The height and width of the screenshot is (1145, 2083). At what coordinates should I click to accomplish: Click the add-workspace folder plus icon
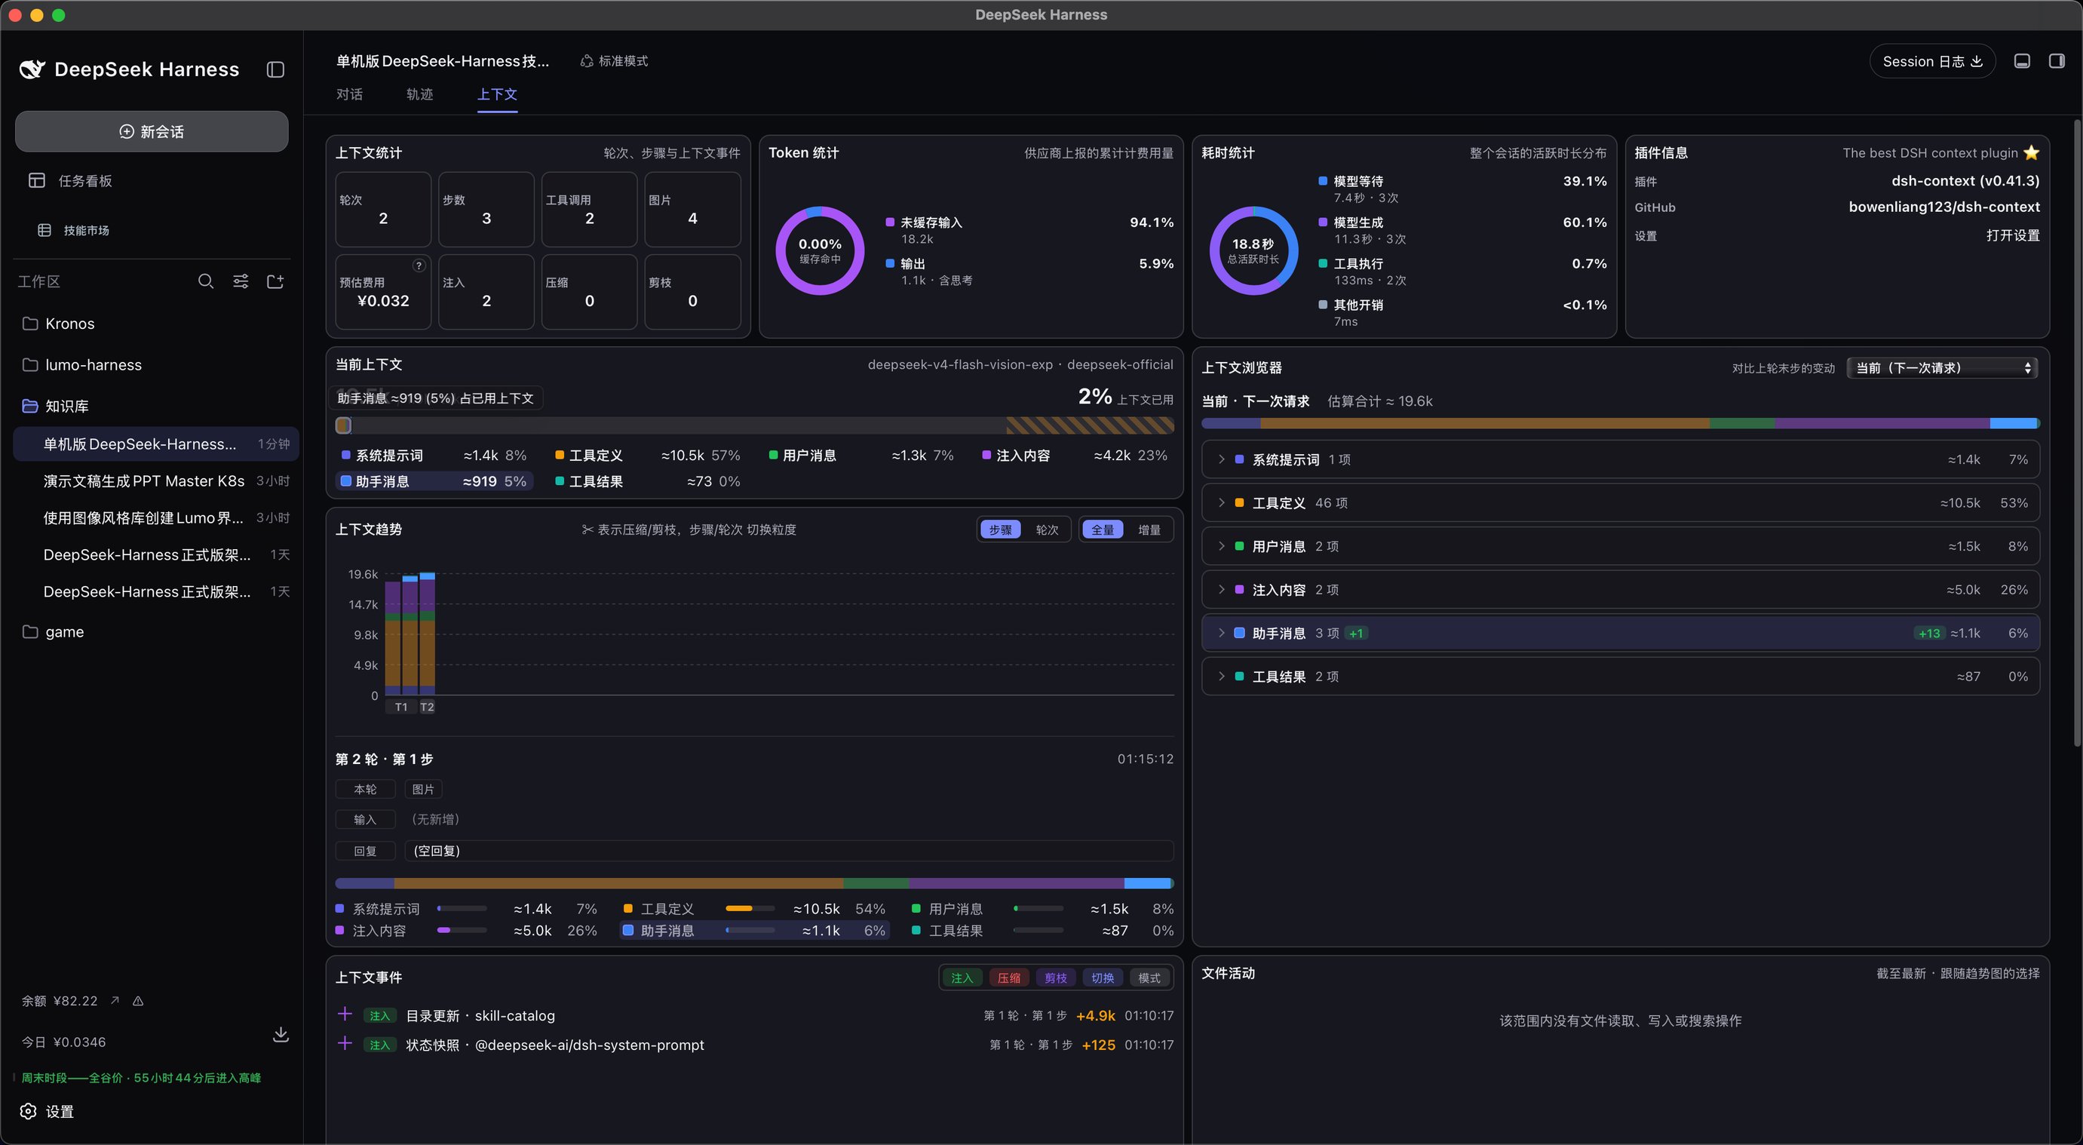click(276, 281)
